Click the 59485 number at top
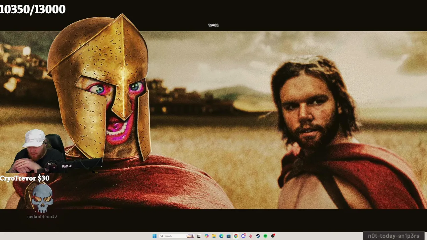427x240 pixels. tap(213, 25)
